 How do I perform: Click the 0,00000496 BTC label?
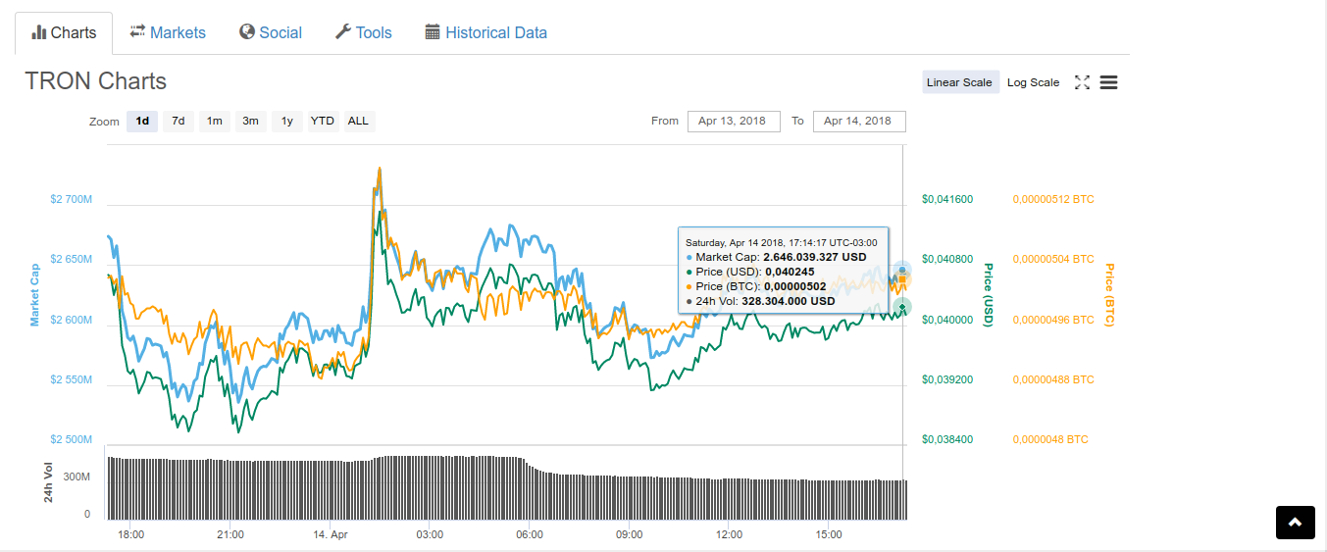[x=1053, y=320]
